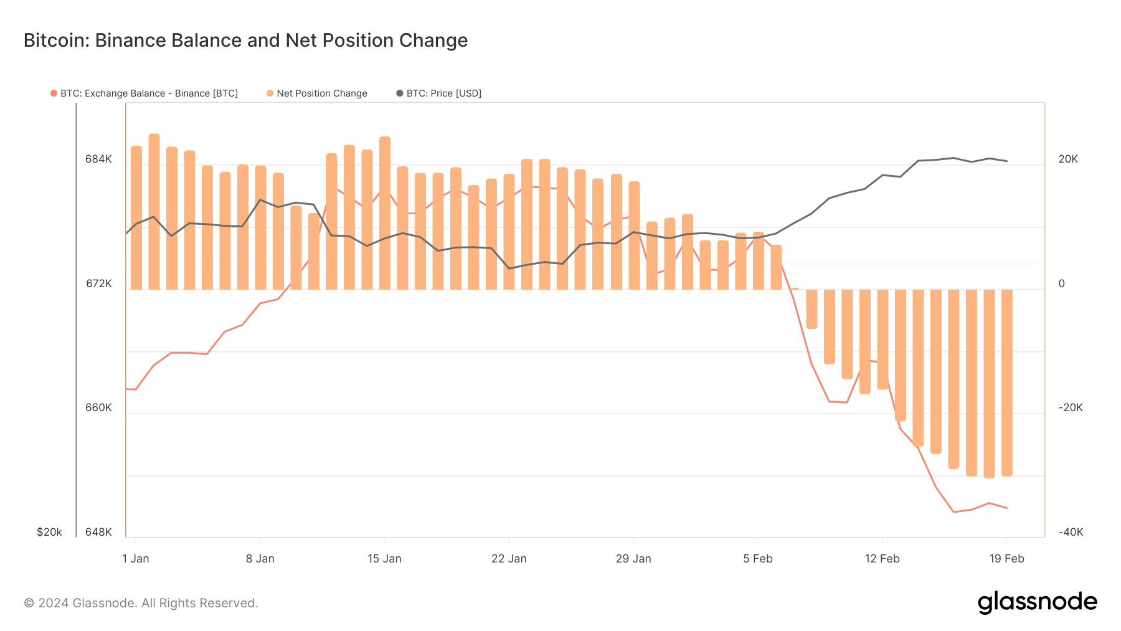The height and width of the screenshot is (631, 1121).
Task: Click the 22 Jan axis label
Action: pos(509,559)
